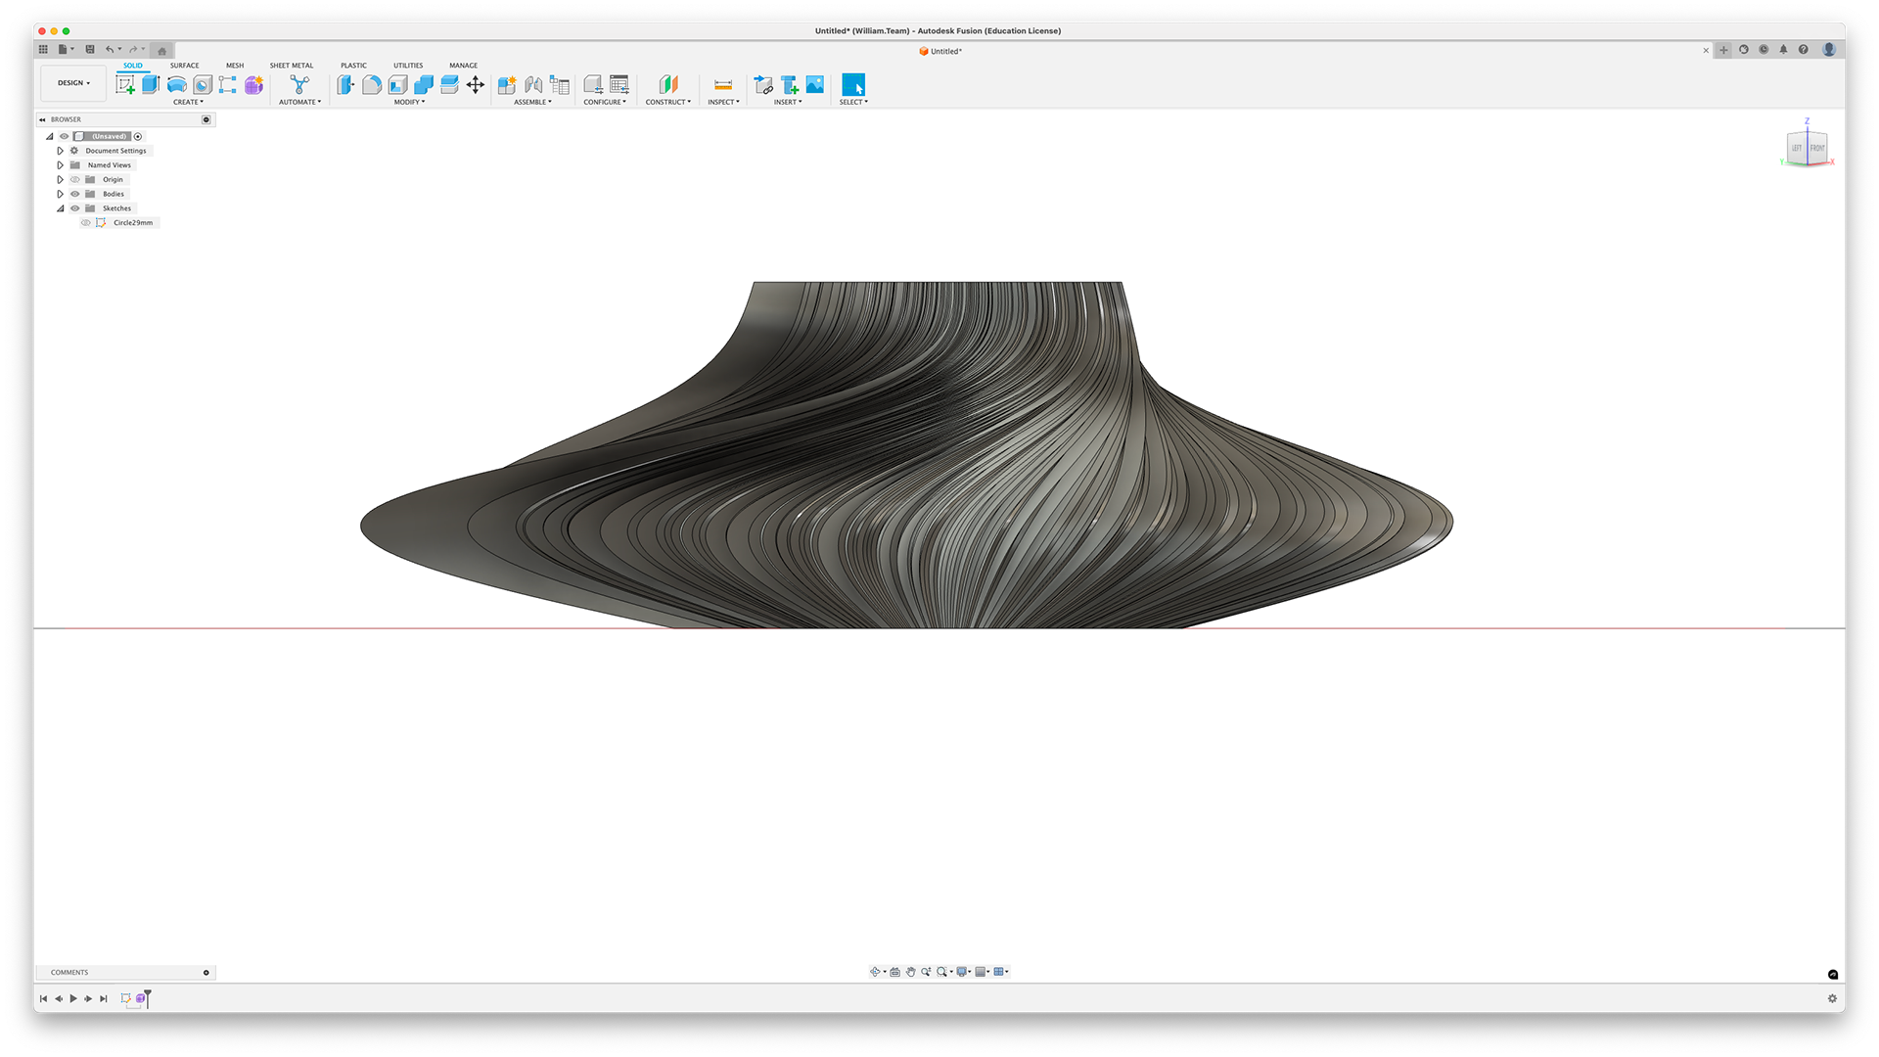1879x1057 pixels.
Task: Click the Select tool icon
Action: pos(853,85)
